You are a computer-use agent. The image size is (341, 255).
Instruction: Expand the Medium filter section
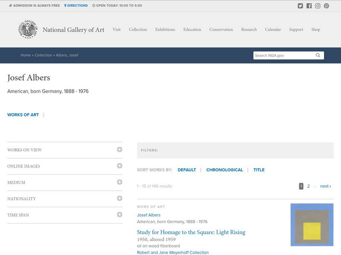119,182
